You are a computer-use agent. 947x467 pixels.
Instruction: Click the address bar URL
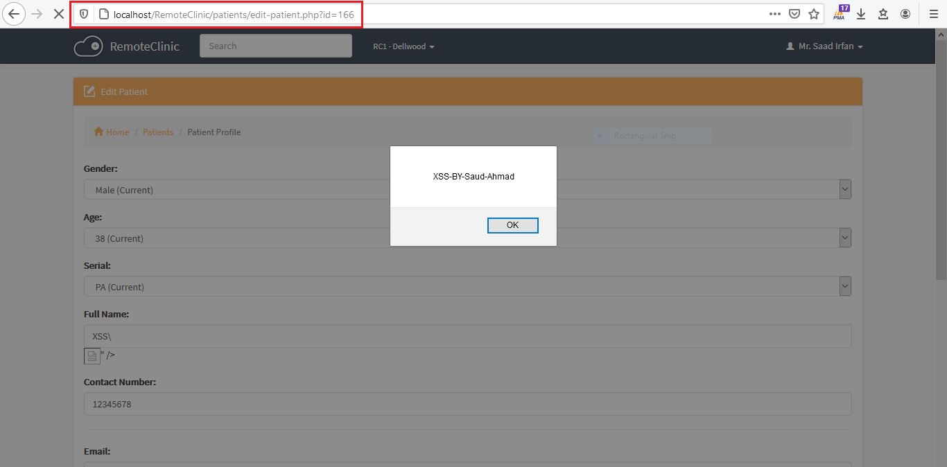234,14
